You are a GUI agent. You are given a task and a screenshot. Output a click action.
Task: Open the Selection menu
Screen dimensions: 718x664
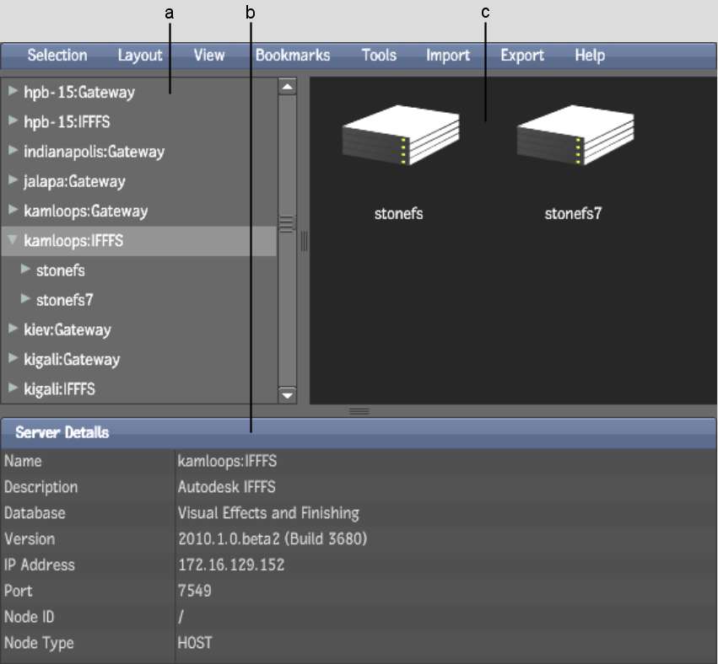click(x=57, y=56)
